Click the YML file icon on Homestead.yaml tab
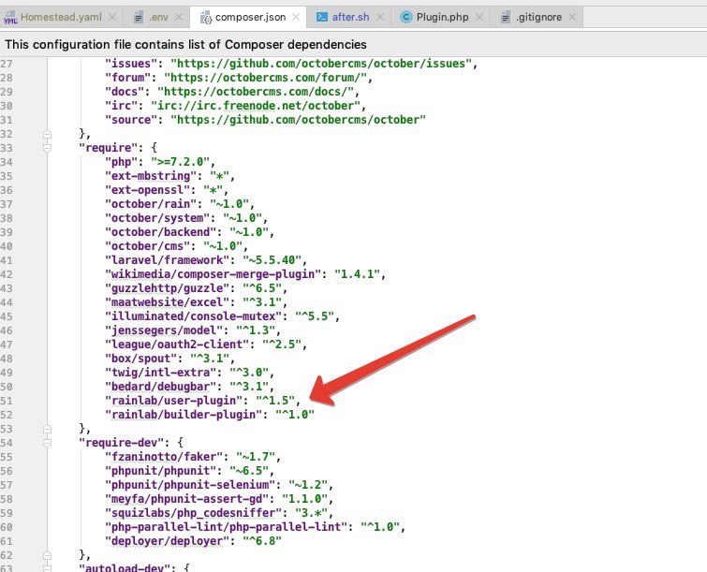 pyautogui.click(x=10, y=18)
